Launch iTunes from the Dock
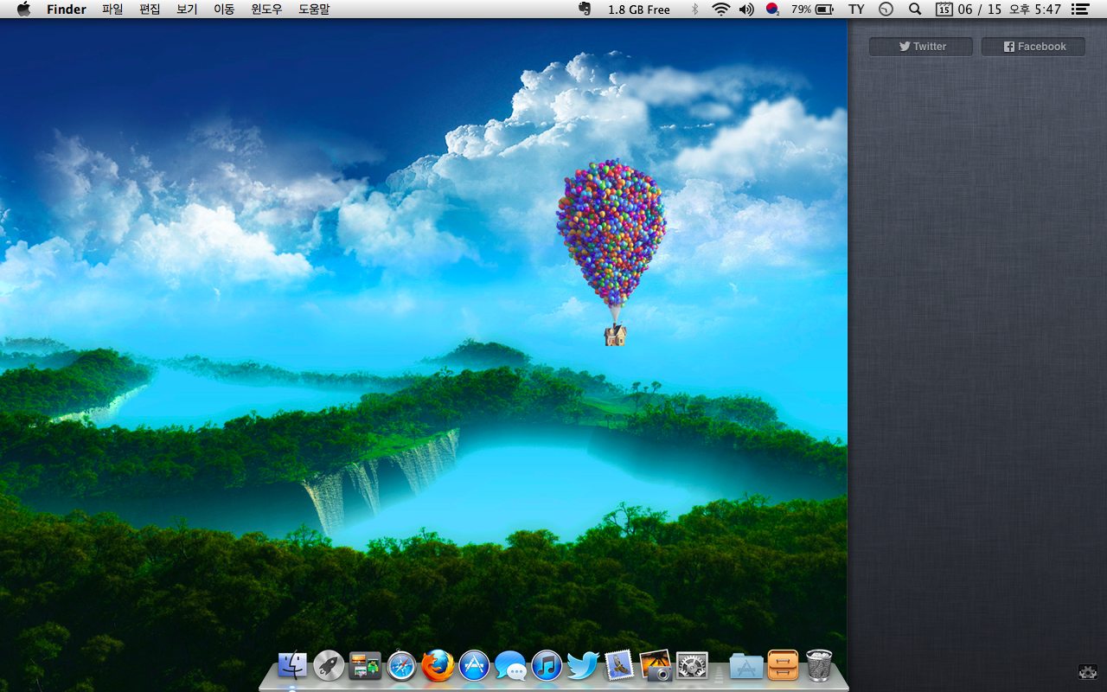The height and width of the screenshot is (692, 1107). [547, 665]
